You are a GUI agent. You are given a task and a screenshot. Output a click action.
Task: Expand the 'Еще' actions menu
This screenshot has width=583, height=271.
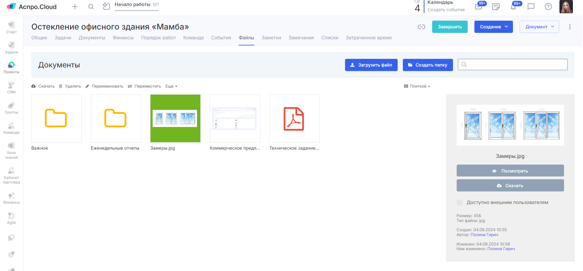tap(171, 86)
